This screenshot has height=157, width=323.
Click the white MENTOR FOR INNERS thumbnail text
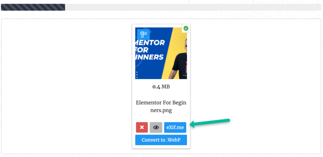150,50
